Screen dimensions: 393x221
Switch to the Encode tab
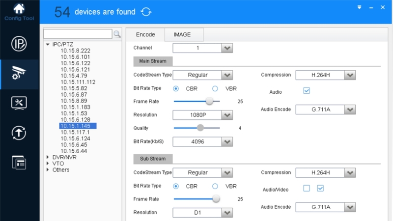[145, 34]
